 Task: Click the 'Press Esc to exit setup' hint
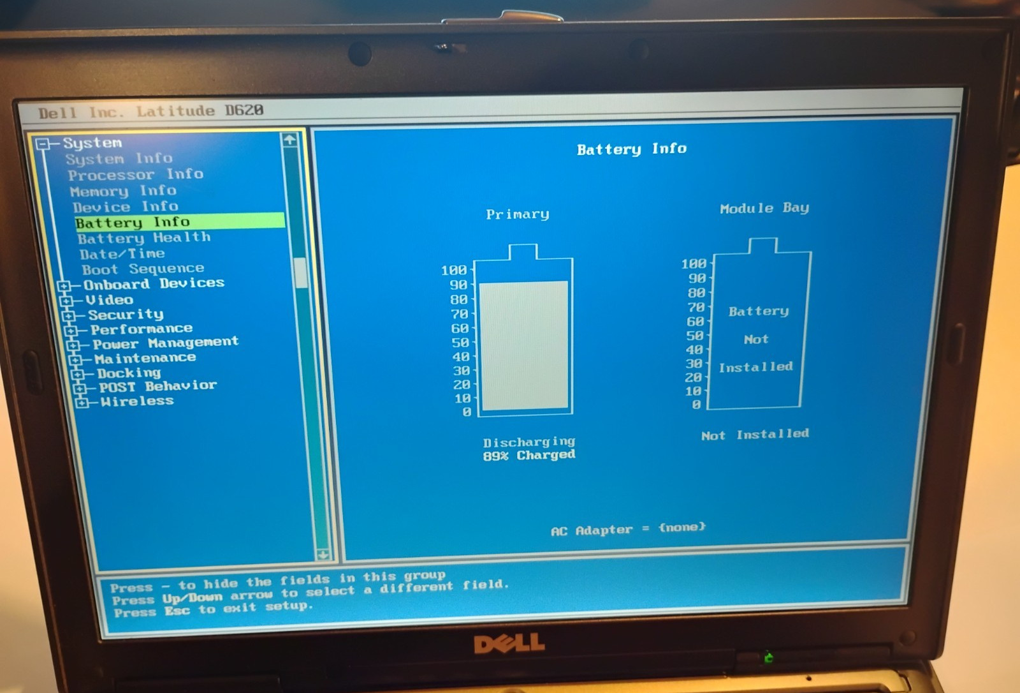[214, 609]
